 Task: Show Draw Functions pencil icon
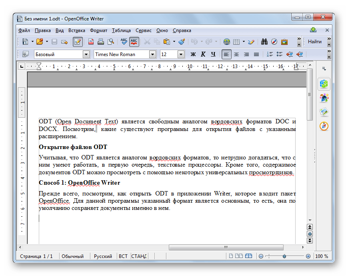tap(251, 42)
